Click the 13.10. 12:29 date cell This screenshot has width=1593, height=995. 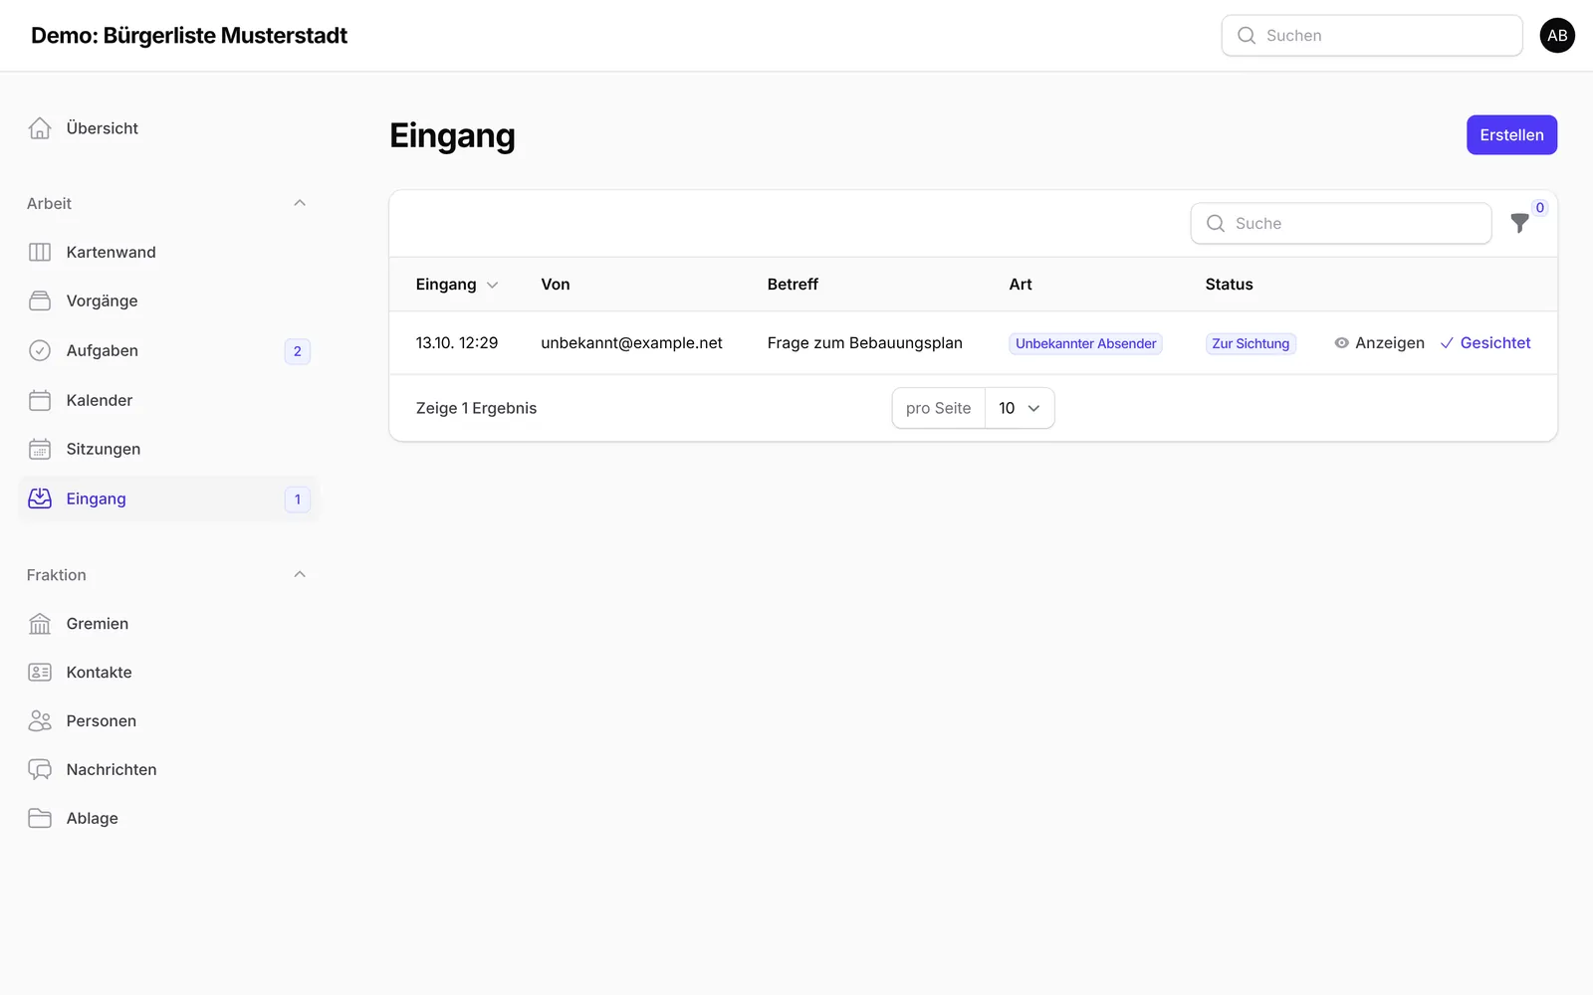[x=457, y=342]
